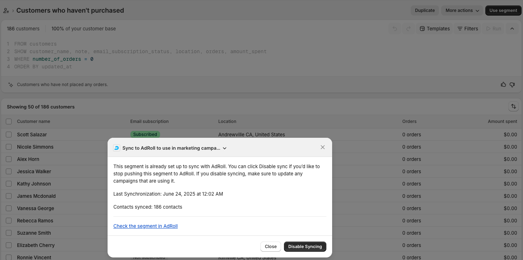The height and width of the screenshot is (260, 523).
Task: Toggle the select all customers checkbox
Action: tap(9, 122)
